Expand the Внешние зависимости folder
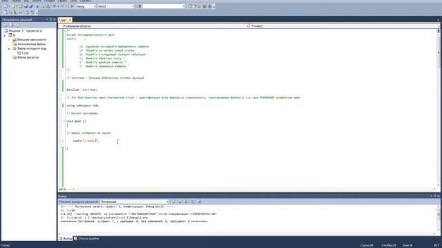This screenshot has height=248, width=442. coord(9,40)
